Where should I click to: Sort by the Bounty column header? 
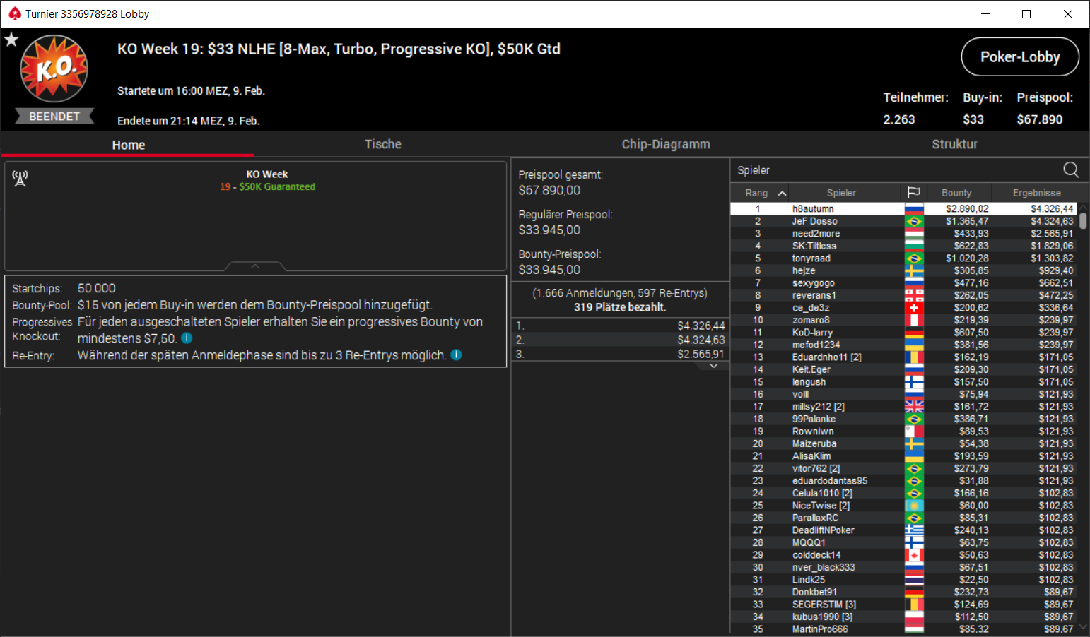pyautogui.click(x=956, y=193)
